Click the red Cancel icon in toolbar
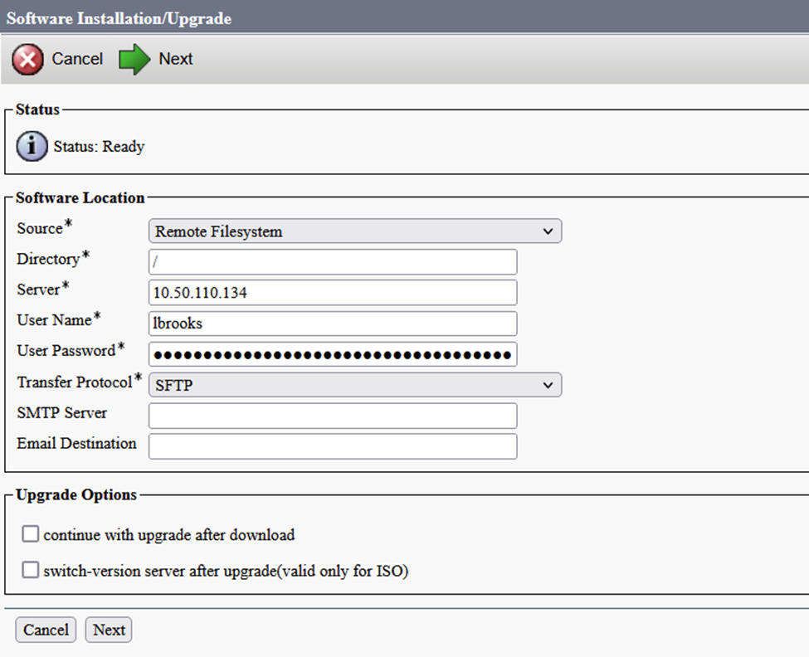Image resolution: width=809 pixels, height=657 pixels. (27, 60)
